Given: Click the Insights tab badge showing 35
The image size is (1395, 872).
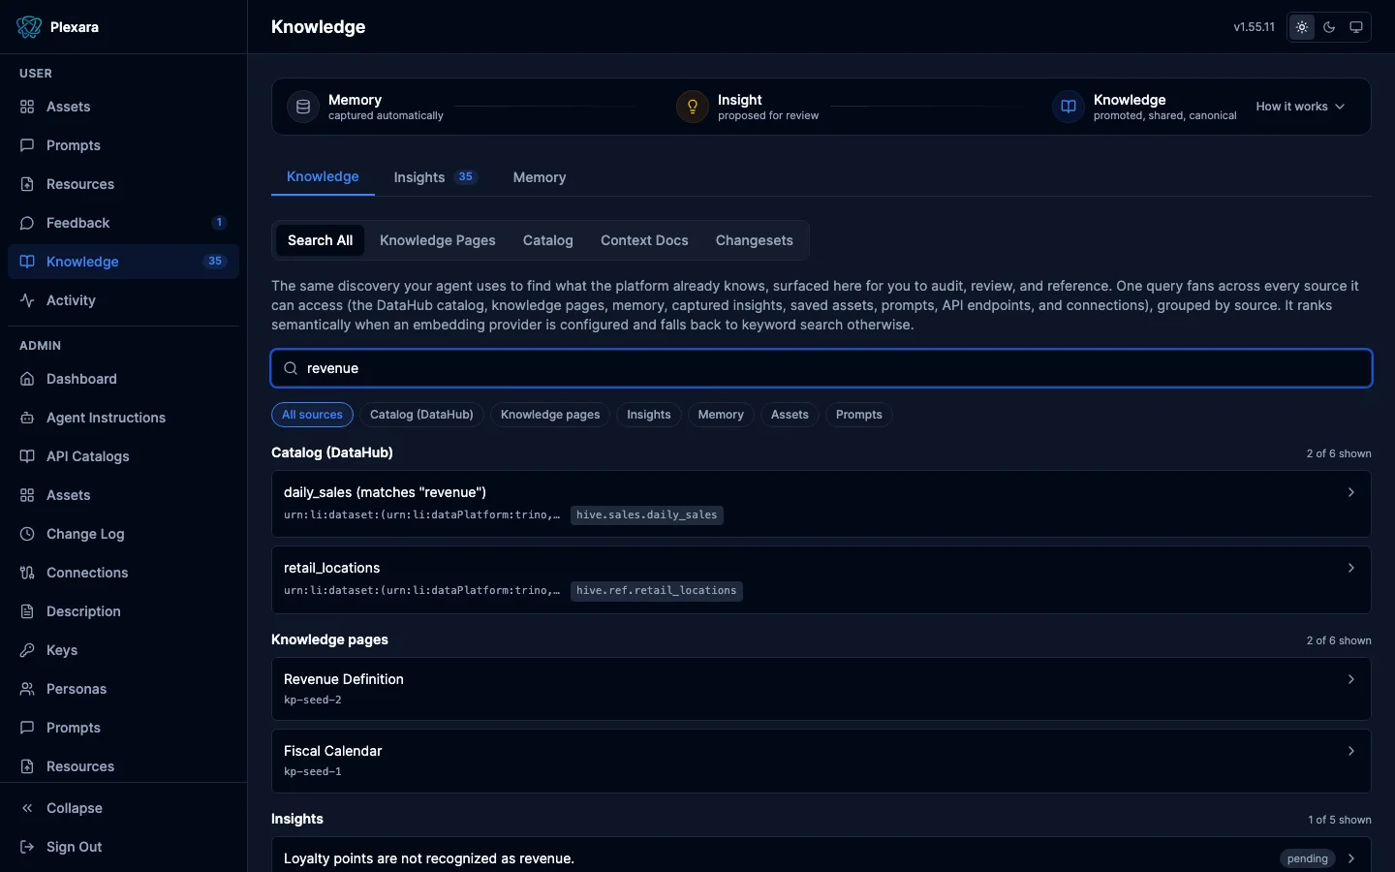Looking at the screenshot, I should pyautogui.click(x=466, y=177).
